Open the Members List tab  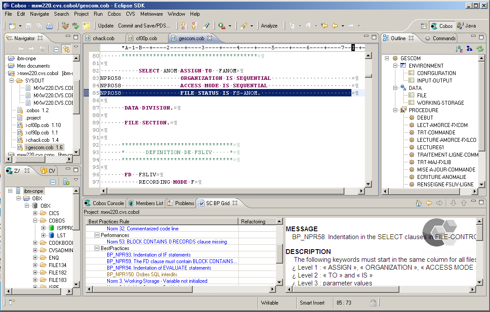click(146, 203)
